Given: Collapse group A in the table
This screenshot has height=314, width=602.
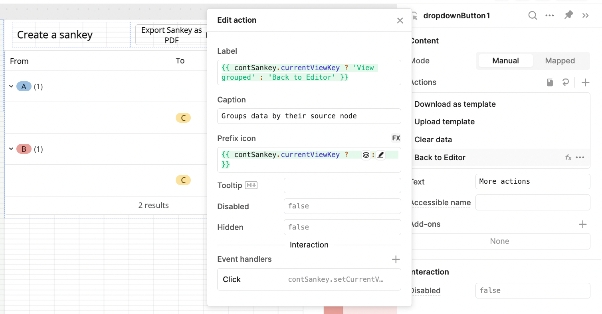Looking at the screenshot, I should [x=11, y=86].
